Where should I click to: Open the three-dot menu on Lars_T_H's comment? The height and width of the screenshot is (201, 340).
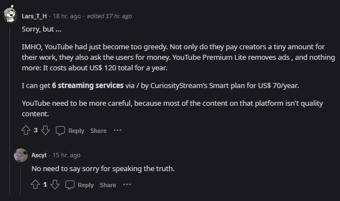(117, 130)
